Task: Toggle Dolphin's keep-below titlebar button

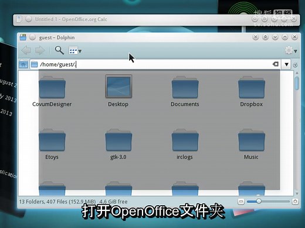Action: coord(256,37)
